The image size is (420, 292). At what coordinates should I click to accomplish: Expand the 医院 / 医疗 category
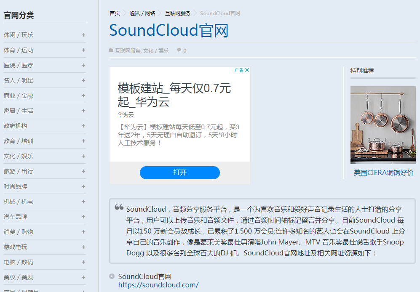(83, 65)
